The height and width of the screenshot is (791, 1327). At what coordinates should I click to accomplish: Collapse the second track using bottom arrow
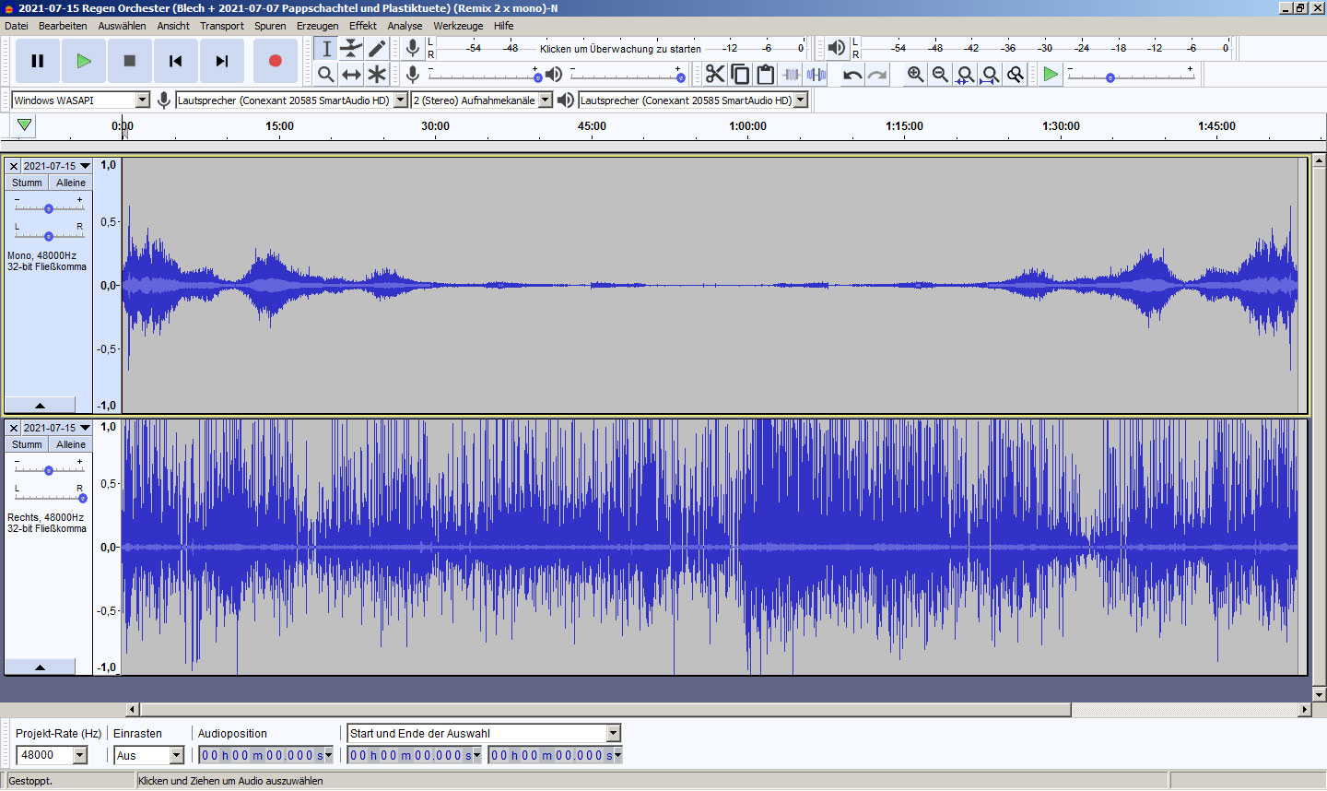coord(40,667)
